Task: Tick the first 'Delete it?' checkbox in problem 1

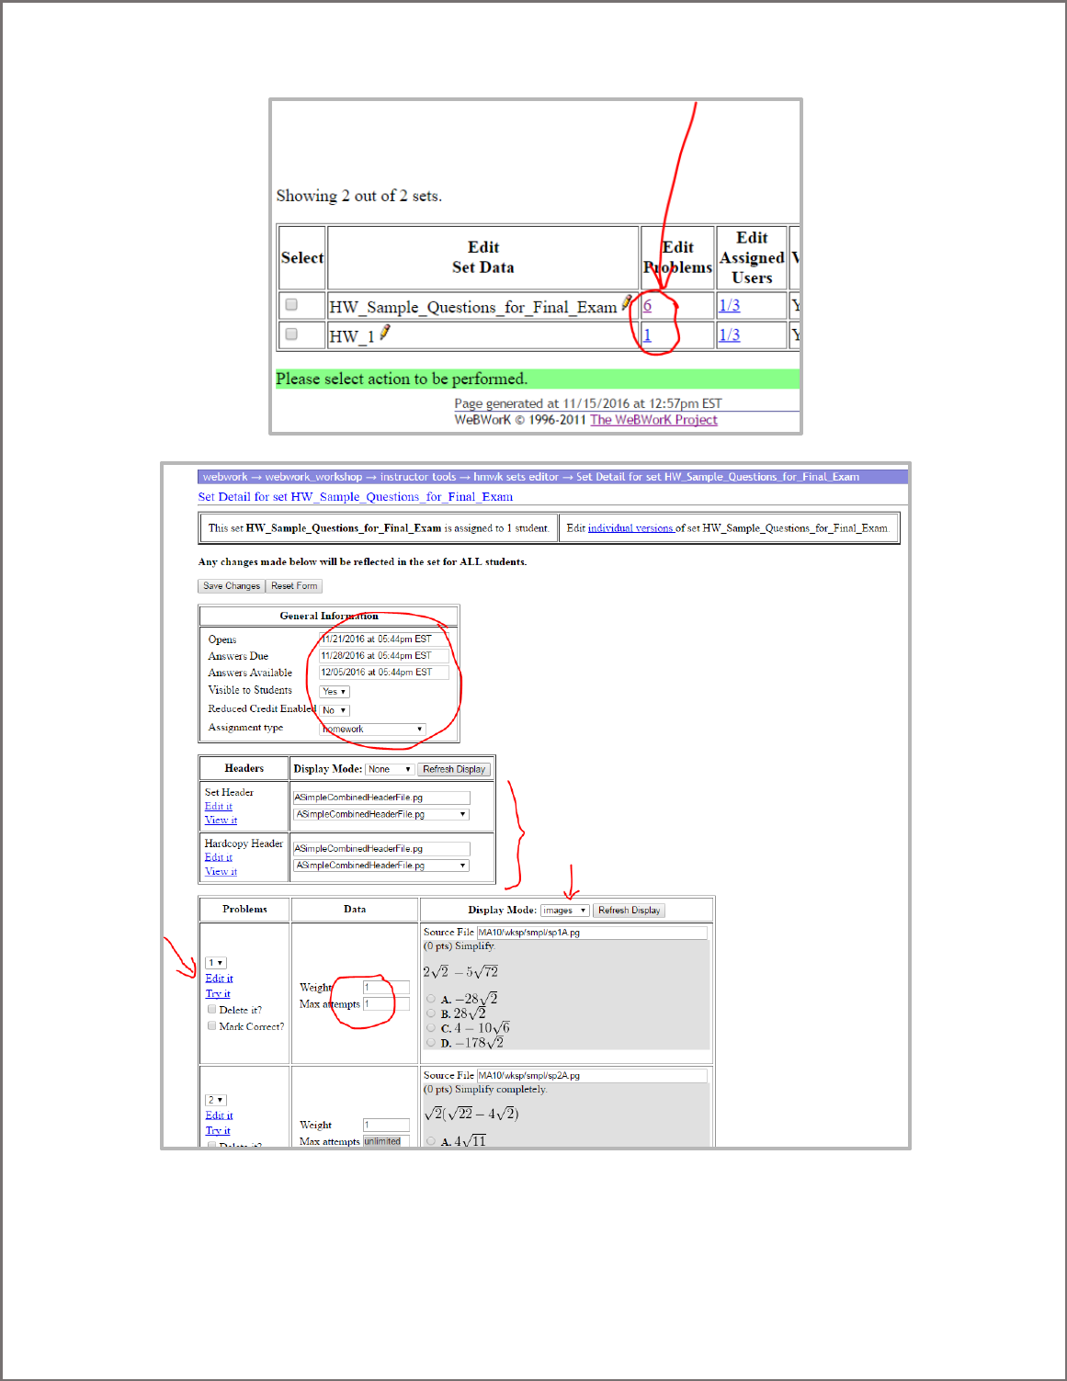Action: tap(211, 1009)
